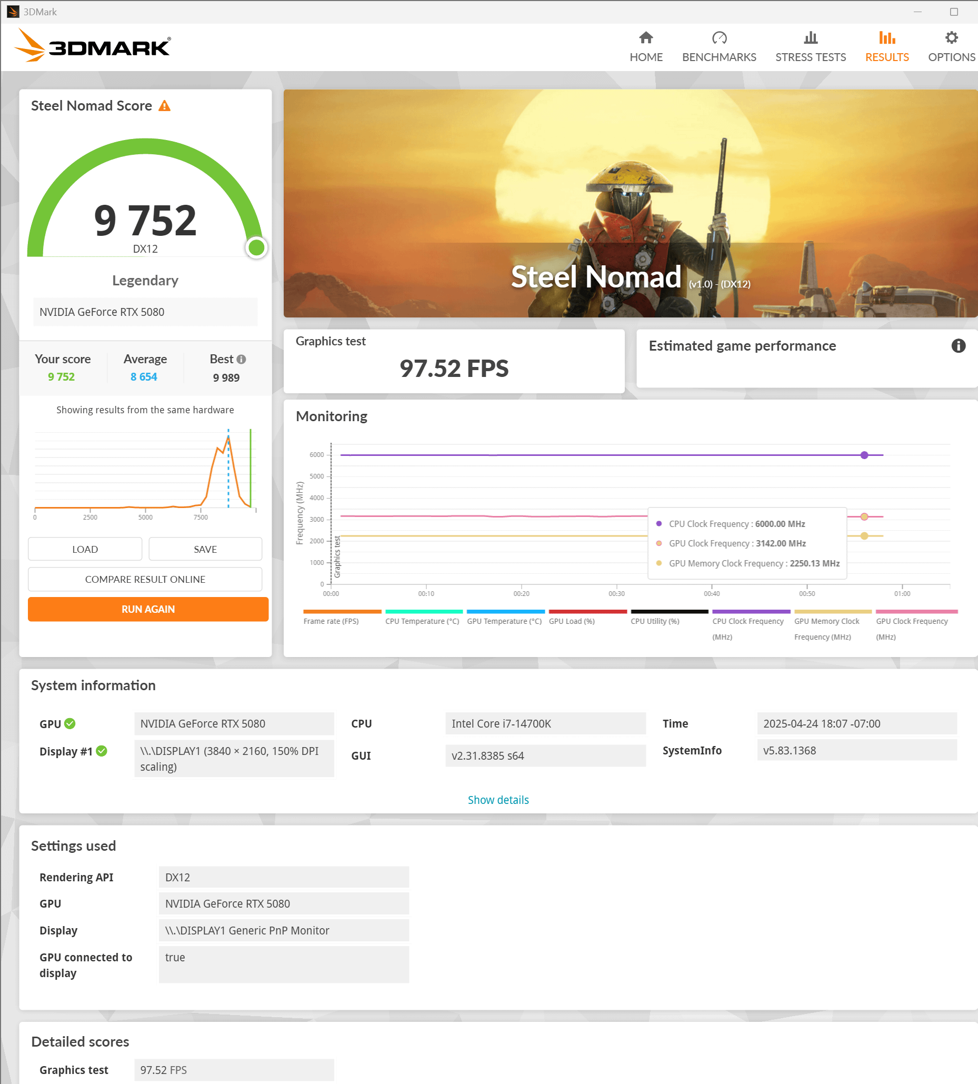Viewport: 978px width, 1084px height.
Task: Click the pink GPU clock data point
Action: [864, 516]
